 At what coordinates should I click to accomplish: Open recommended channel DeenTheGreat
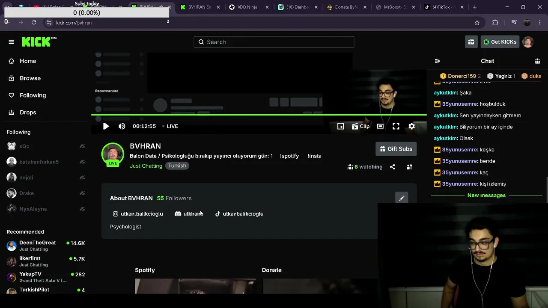(46, 246)
